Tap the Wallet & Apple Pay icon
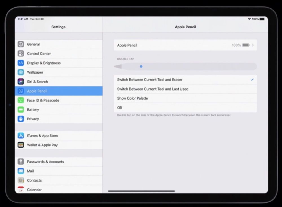 click(21, 145)
